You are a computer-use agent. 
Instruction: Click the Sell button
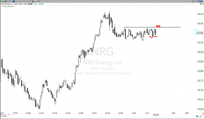click(8, 114)
